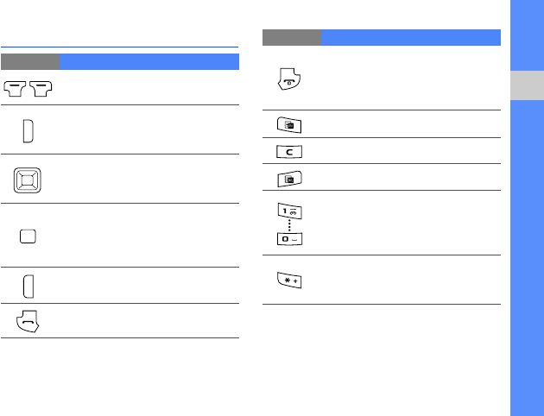Image resolution: width=544 pixels, height=416 pixels.
Task: Click the right softkey icon
Action: 41,86
